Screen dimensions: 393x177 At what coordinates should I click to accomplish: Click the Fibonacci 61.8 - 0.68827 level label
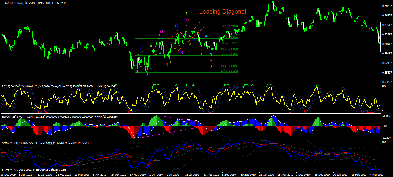[x=230, y=54]
